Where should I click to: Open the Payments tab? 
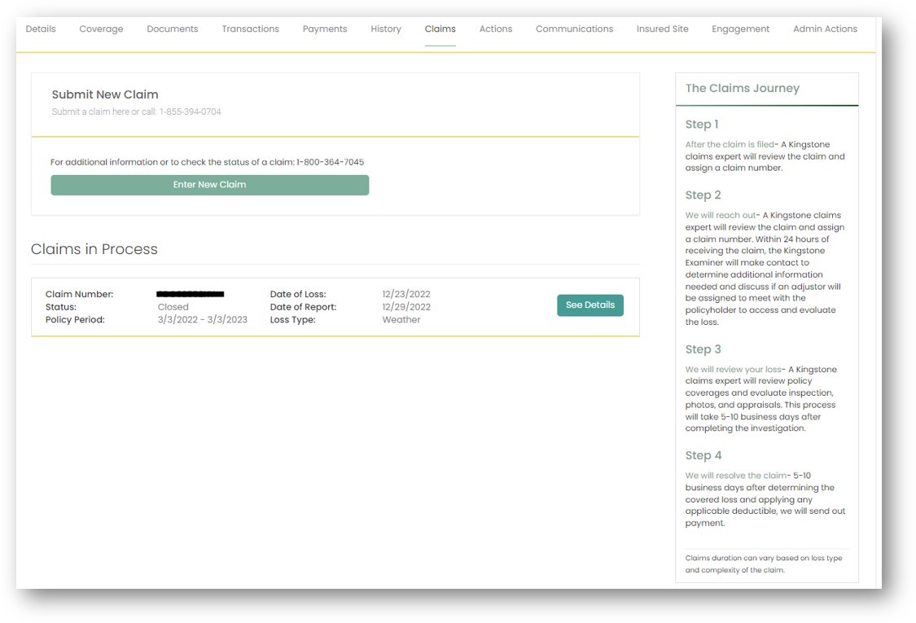click(324, 28)
